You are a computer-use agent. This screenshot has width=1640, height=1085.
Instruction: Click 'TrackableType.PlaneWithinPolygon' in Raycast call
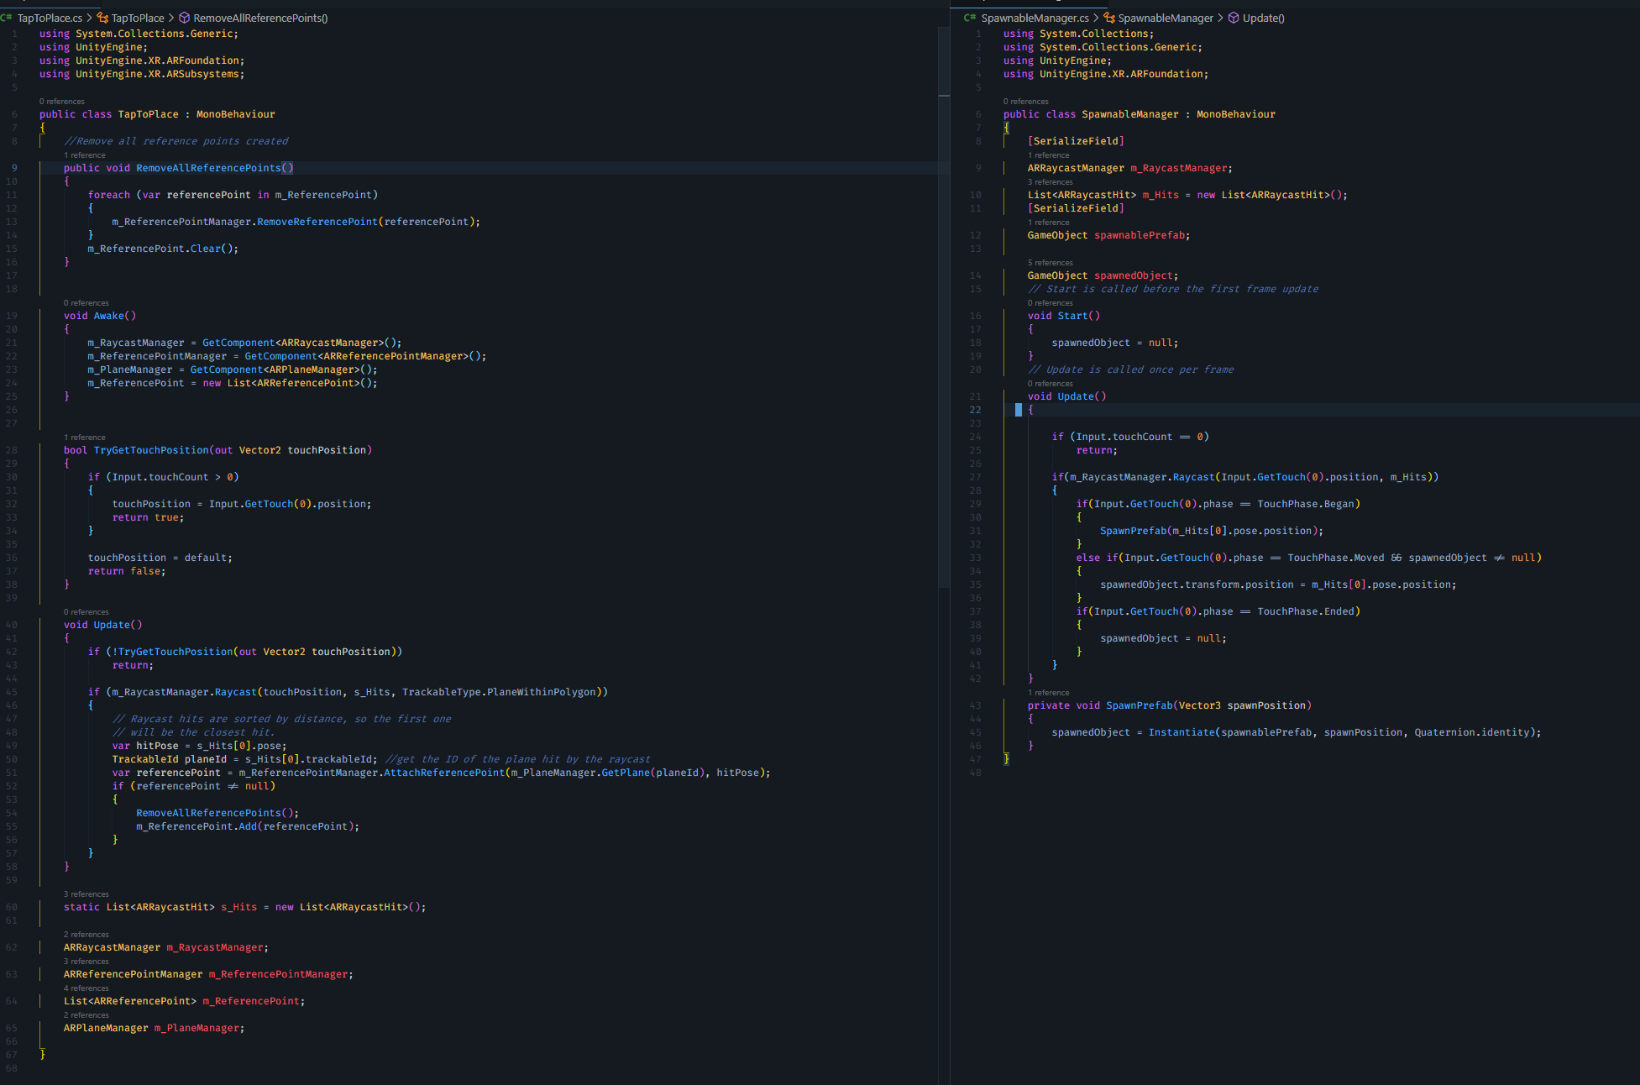pos(499,692)
